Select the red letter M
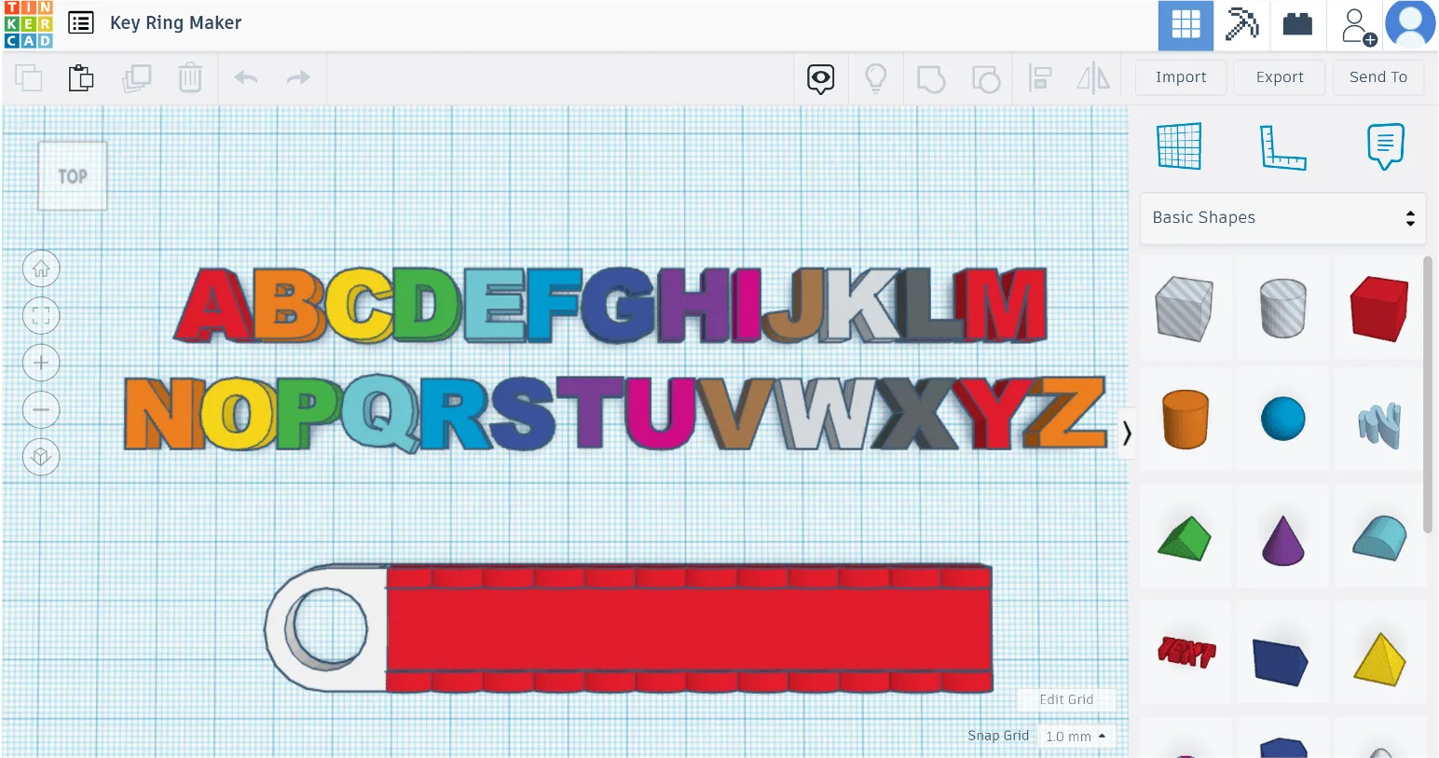 (1005, 305)
